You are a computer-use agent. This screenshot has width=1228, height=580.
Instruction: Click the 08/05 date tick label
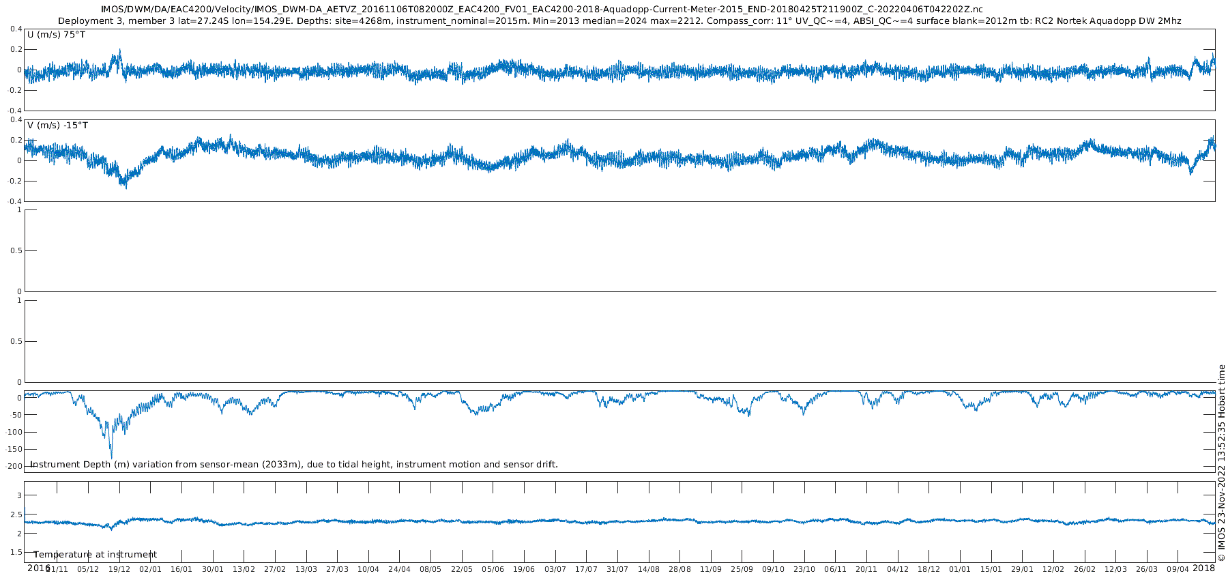click(430, 569)
